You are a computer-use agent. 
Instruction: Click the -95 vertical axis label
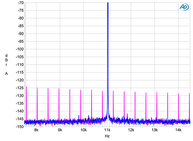tap(21, 42)
